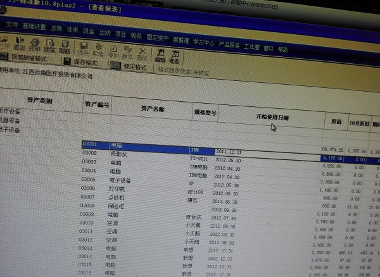This screenshot has width=380, height=277.
Task: Click the 查看 (View) toolbar icon
Action: [x=175, y=57]
